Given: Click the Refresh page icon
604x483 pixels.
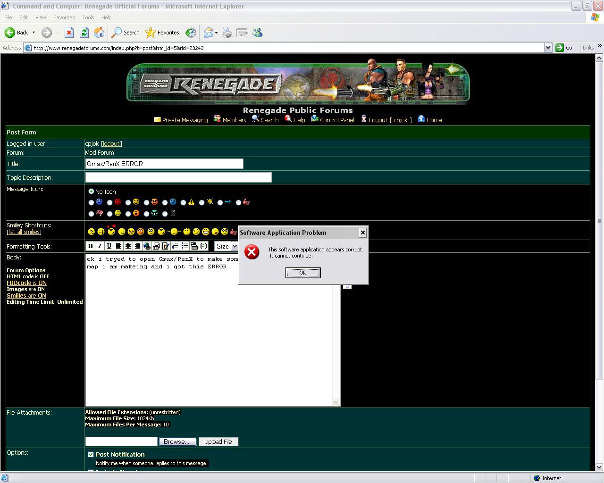Looking at the screenshot, I should [x=84, y=33].
